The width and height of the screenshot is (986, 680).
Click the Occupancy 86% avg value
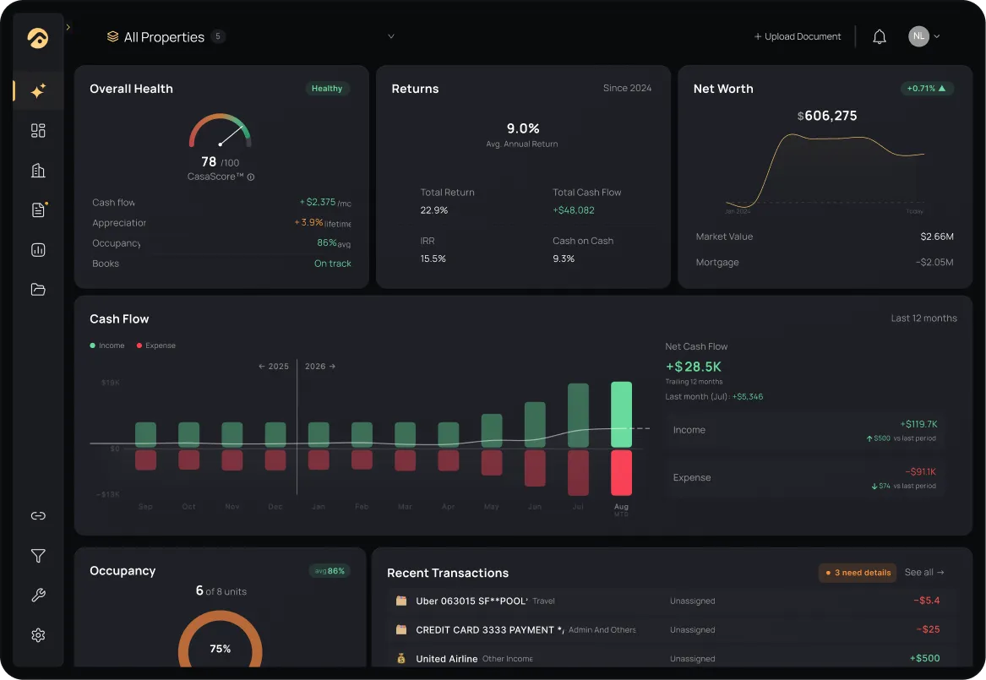point(334,242)
